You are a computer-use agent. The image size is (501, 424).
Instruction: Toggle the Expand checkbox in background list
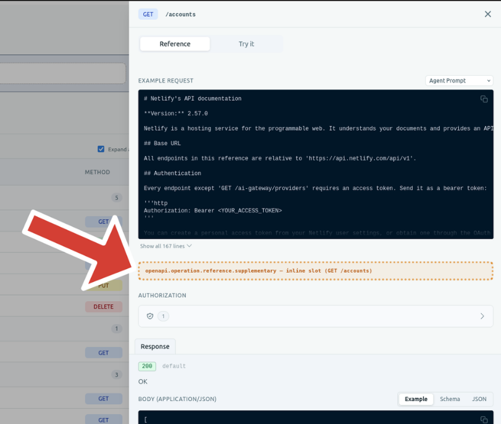click(101, 149)
